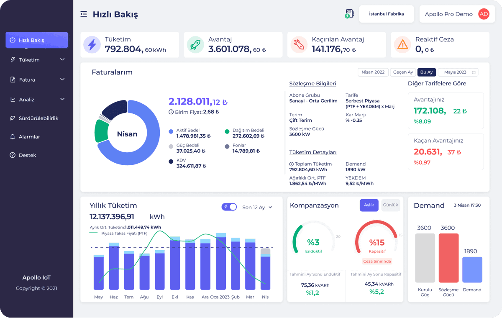Click the Eki bar in the yearly chart
The image size is (502, 318).
pos(175,263)
